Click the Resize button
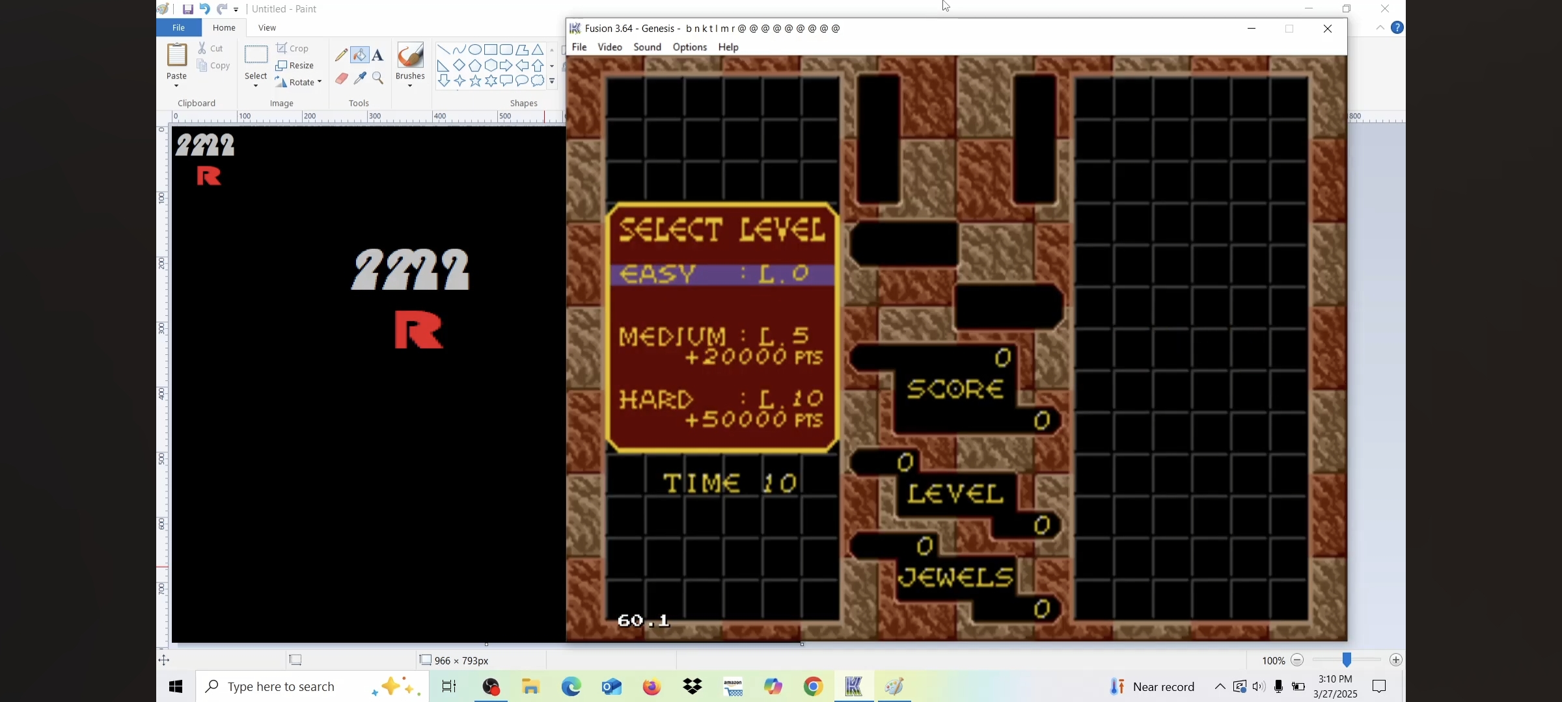Image resolution: width=1562 pixels, height=702 pixels. pos(295,65)
